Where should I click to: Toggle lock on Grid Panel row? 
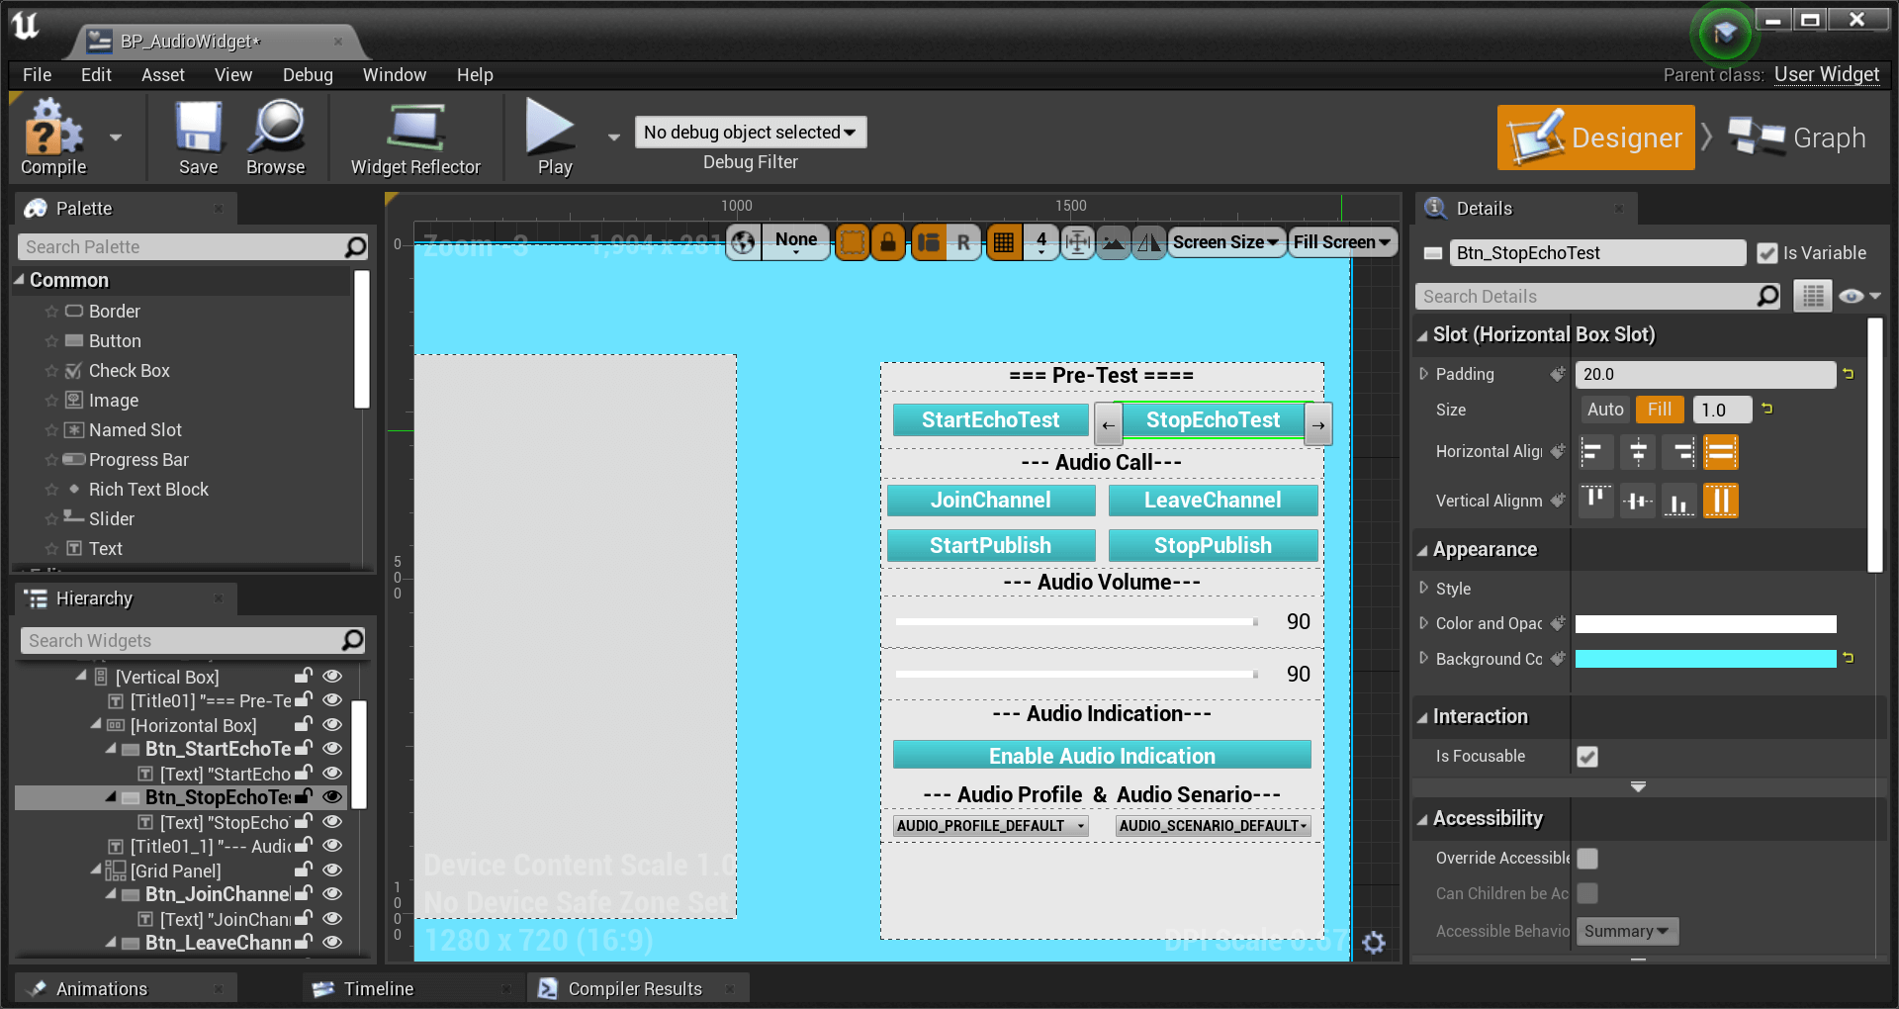(x=304, y=870)
